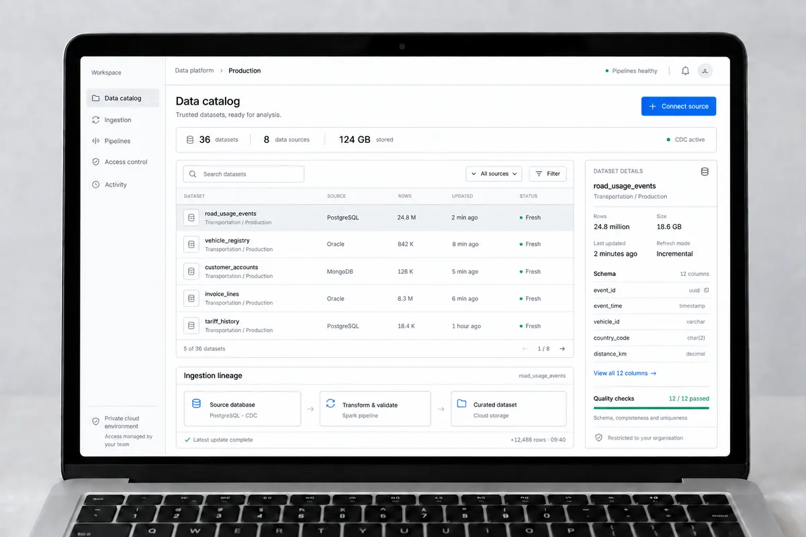
Task: Click the Data platform breadcrumb
Action: 194,70
